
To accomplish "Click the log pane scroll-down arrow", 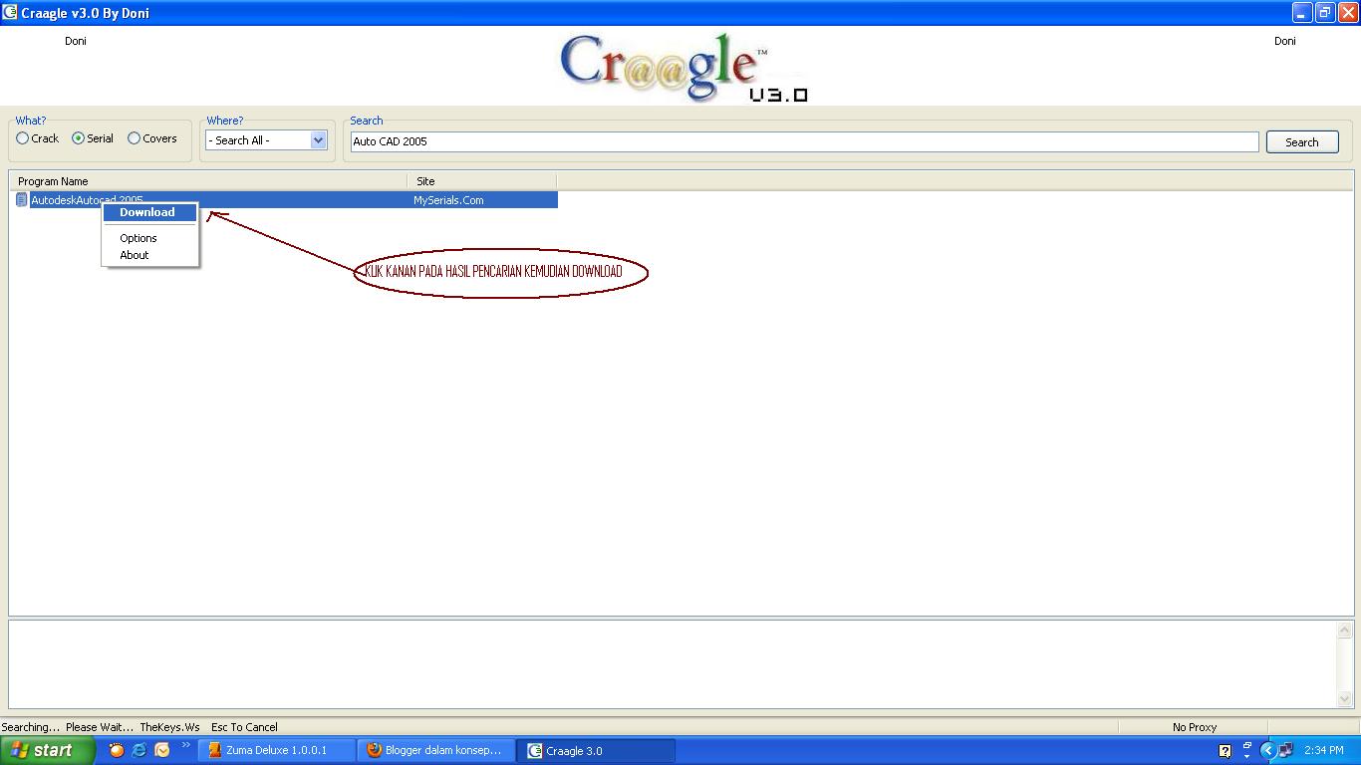I will [x=1344, y=699].
